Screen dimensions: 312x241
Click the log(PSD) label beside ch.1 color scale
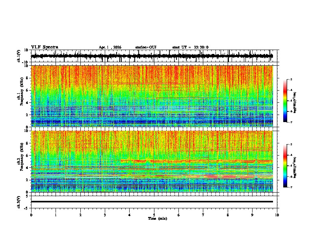295,102
